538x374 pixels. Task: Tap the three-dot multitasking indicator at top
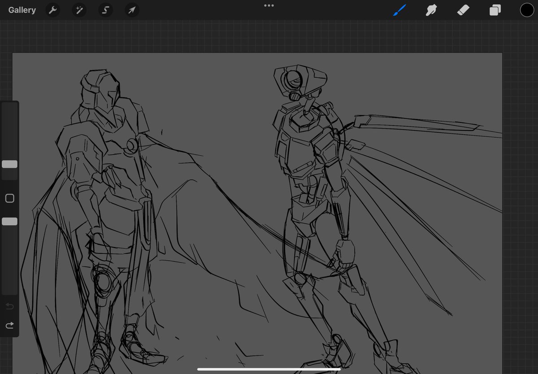pyautogui.click(x=269, y=5)
